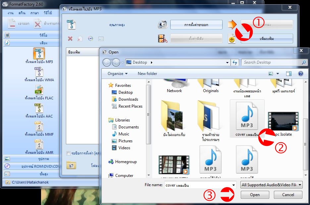Select Documents under Libraries

pos(125,127)
